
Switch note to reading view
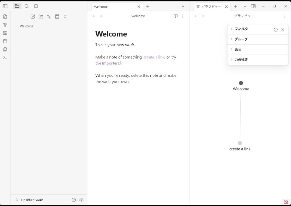click(x=176, y=16)
